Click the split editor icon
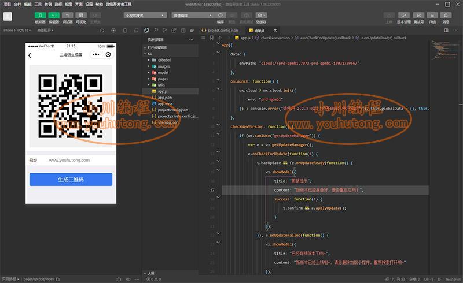This screenshot has width=463, height=283. click(446, 31)
